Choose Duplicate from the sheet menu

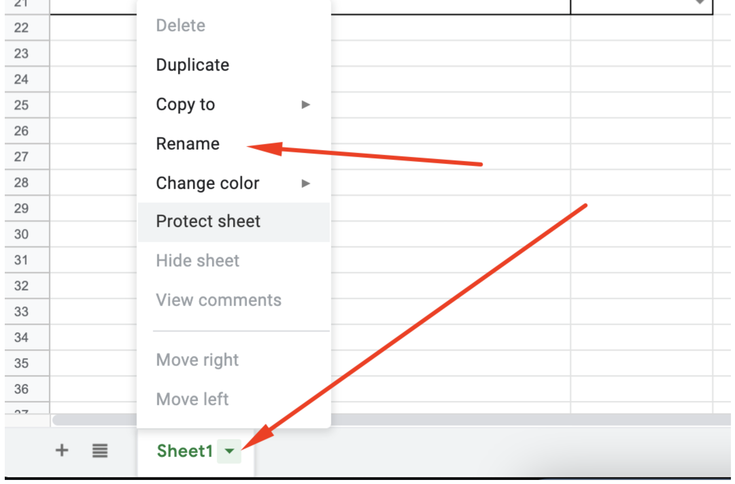(x=192, y=65)
